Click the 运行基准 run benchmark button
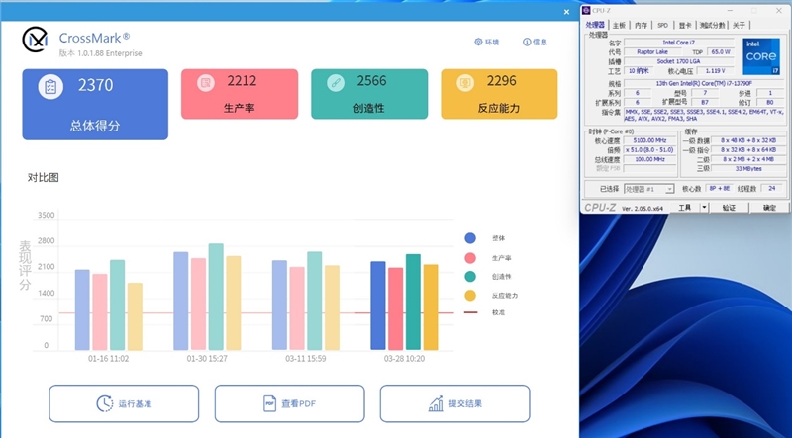The image size is (792, 438). point(124,403)
